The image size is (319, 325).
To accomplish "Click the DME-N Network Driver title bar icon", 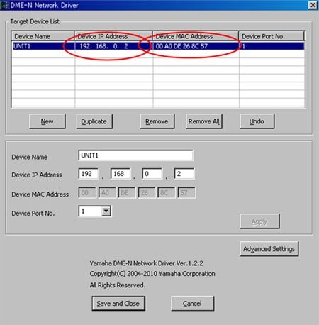I will (x=5, y=5).
